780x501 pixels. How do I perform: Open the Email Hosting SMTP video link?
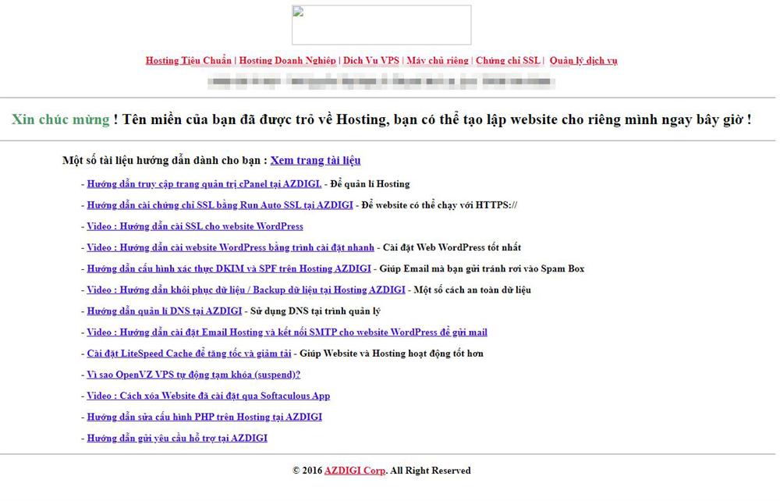coord(286,332)
